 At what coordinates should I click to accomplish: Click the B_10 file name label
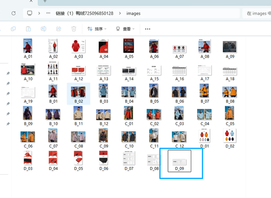tap(53, 124)
